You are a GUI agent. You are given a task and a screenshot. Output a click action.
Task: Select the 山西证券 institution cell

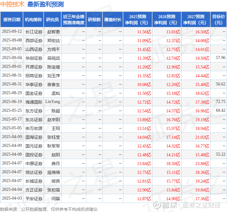[34, 49]
